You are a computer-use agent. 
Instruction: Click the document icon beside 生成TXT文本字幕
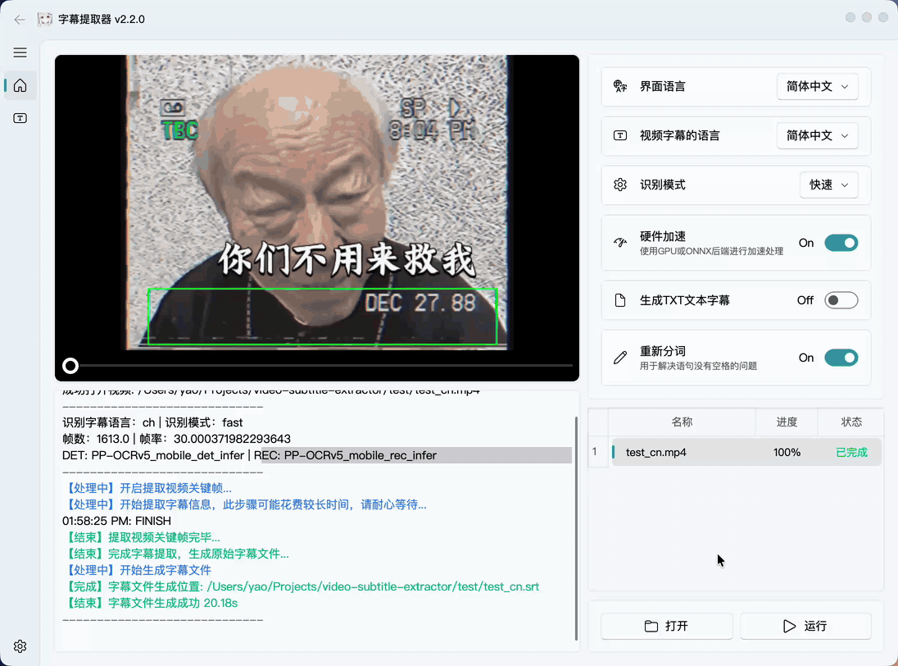(620, 300)
